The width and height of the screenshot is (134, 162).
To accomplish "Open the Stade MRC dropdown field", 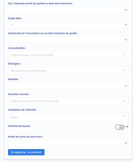I will (x=68, y=25).
